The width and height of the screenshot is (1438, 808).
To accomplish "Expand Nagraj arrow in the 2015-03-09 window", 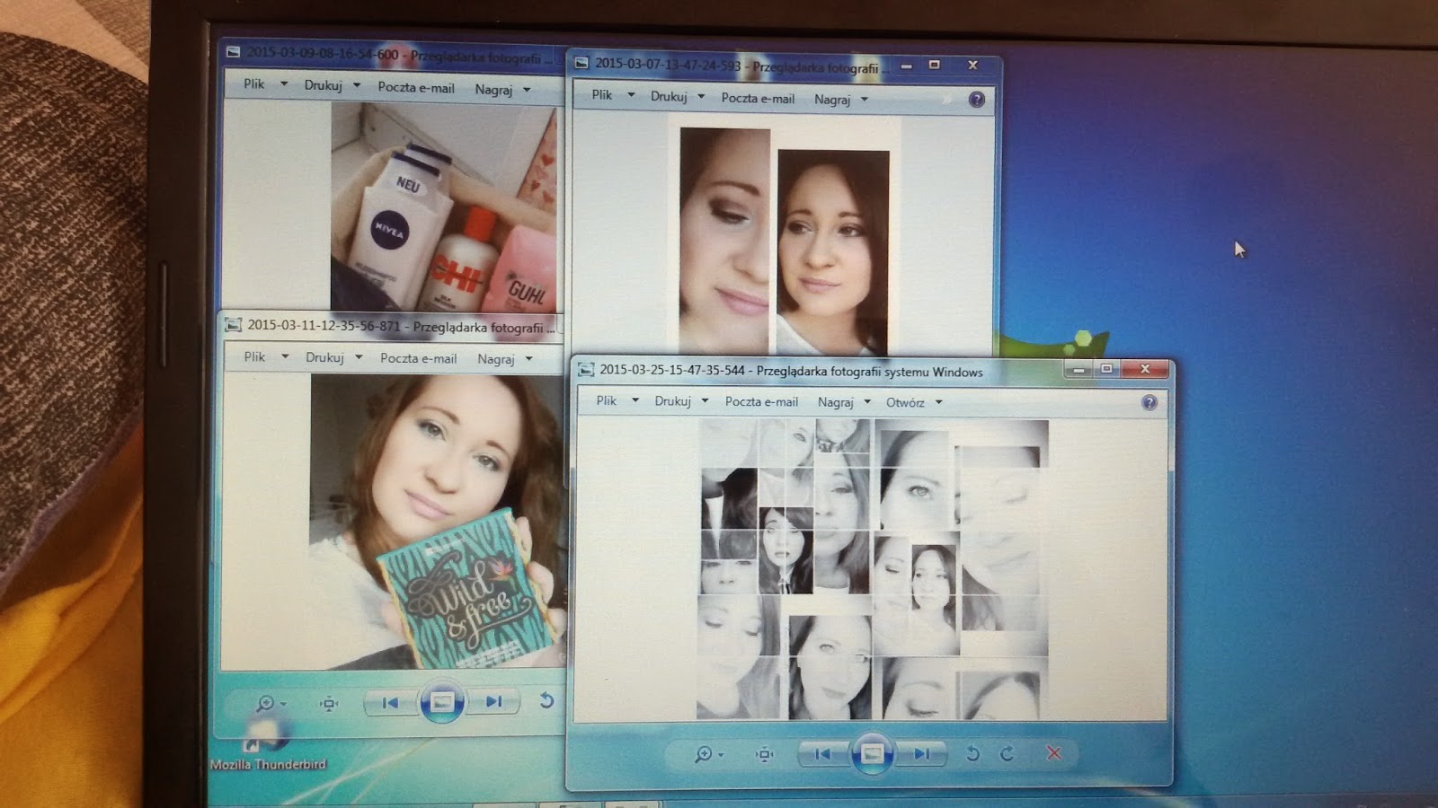I will click(x=527, y=89).
